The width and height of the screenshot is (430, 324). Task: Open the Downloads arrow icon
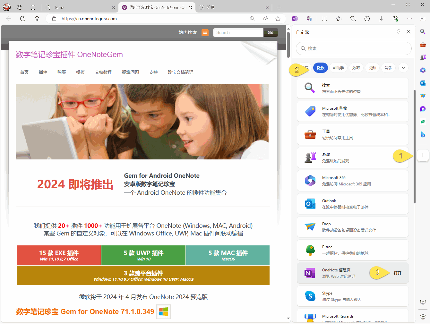[x=381, y=19]
